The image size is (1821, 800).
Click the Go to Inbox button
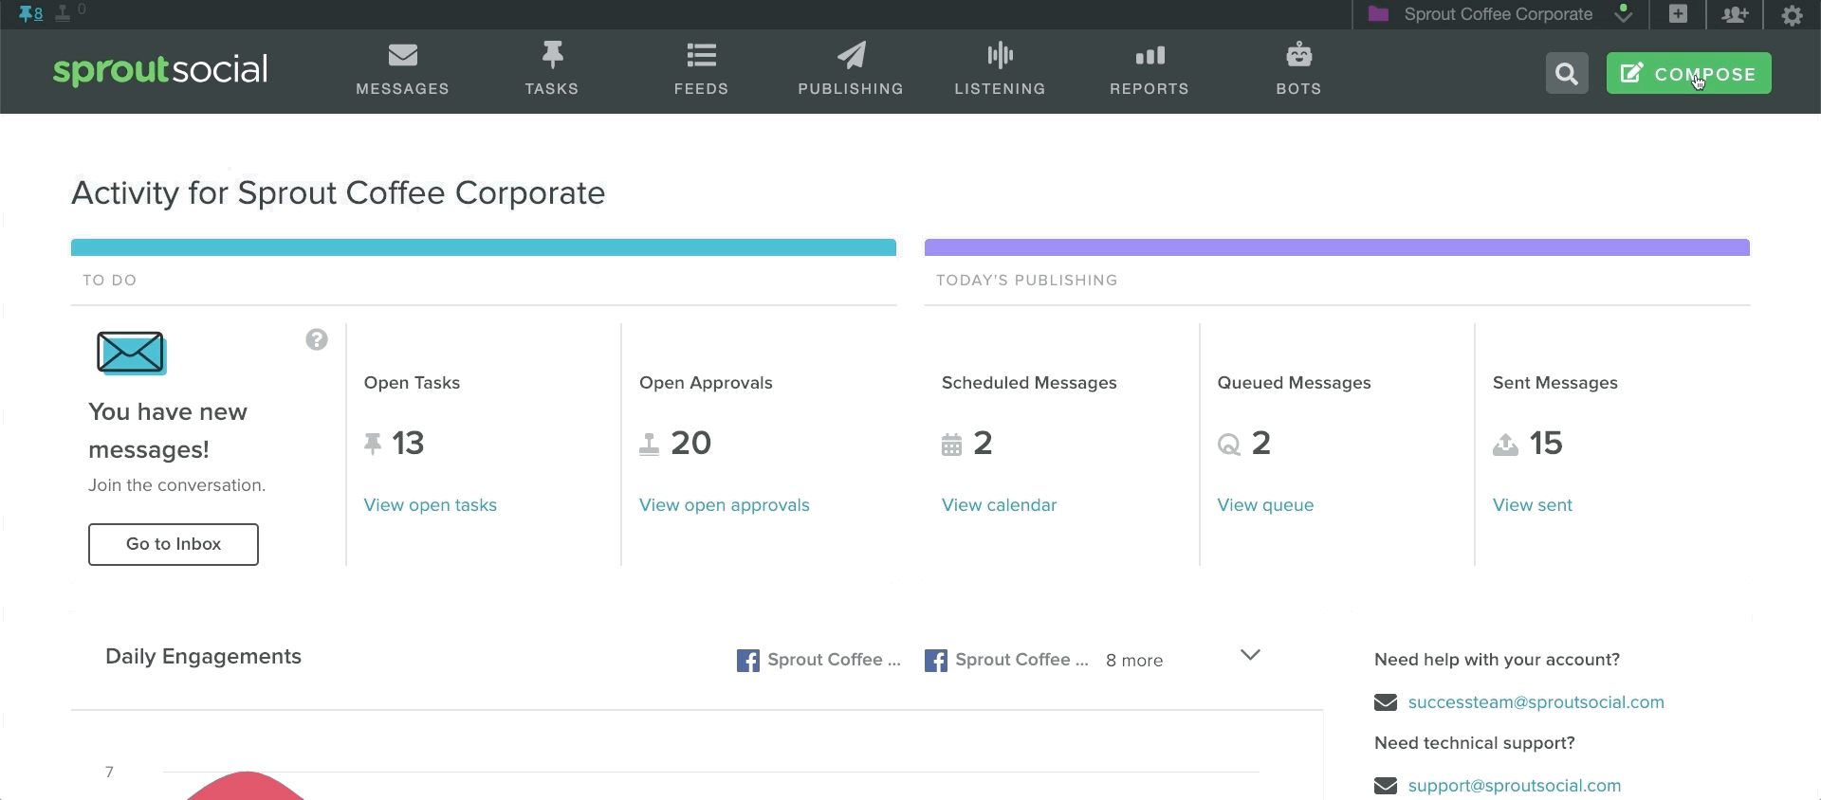coord(174,544)
